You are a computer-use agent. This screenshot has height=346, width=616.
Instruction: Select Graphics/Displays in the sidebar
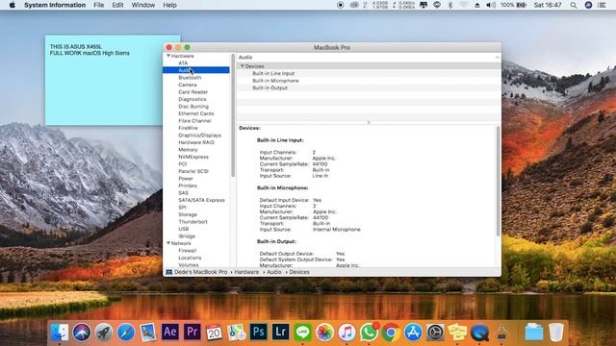(199, 135)
